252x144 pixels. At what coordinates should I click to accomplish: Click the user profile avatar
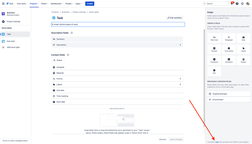point(248,4)
